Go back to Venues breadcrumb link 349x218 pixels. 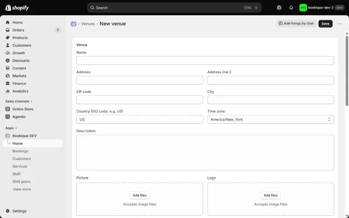[x=88, y=24]
